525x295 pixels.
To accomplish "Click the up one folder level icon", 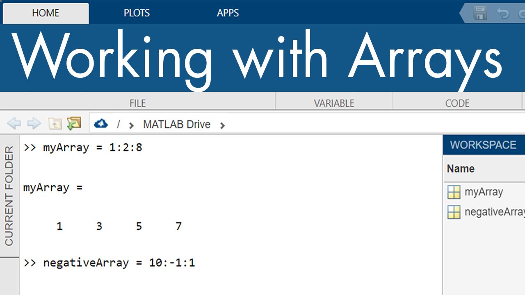I will click(55, 123).
